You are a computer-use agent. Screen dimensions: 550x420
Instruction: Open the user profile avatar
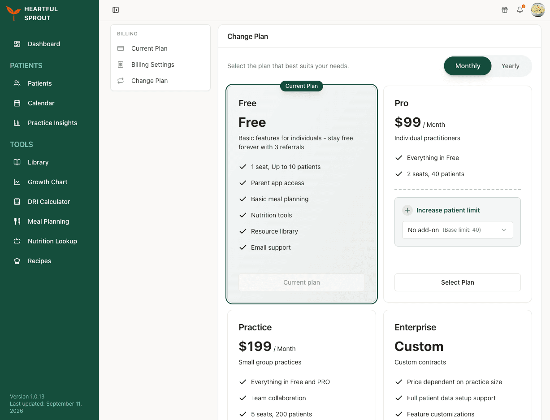[x=538, y=10]
